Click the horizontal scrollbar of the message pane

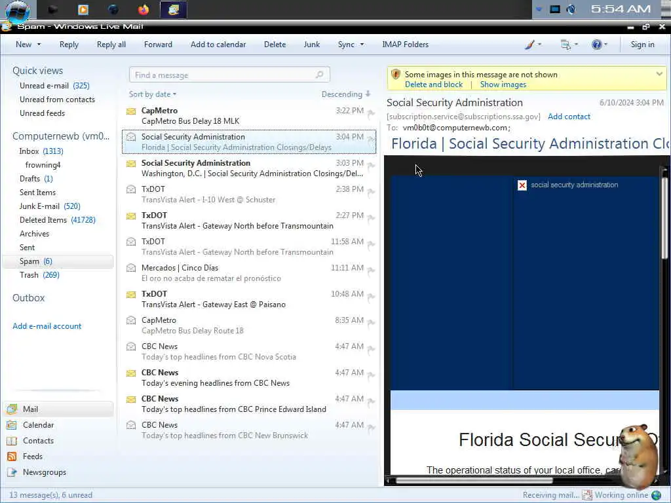click(x=474, y=480)
